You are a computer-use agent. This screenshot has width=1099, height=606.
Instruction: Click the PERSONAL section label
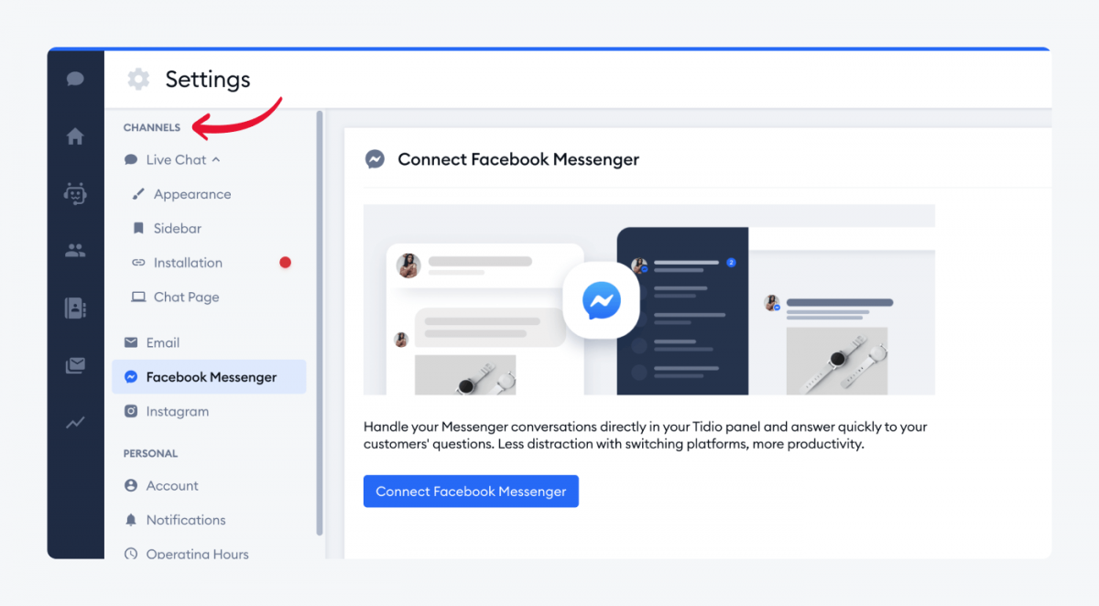click(151, 453)
